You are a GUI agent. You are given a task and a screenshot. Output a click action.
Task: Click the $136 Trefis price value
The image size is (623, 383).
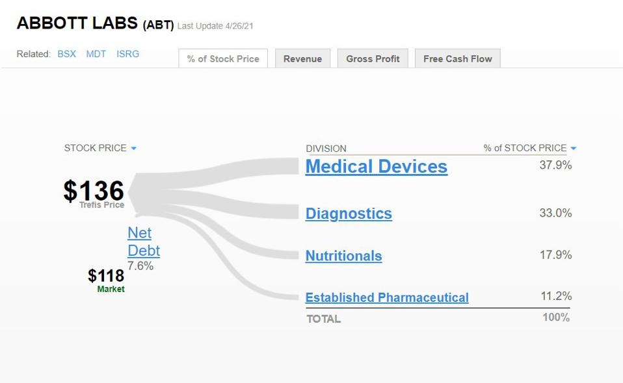[x=94, y=191]
